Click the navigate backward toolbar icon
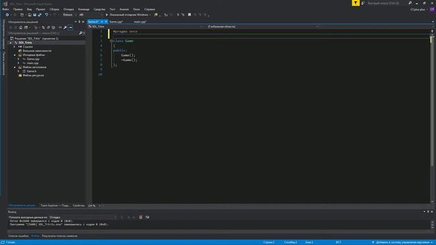The height and width of the screenshot is (245, 436). point(7,15)
